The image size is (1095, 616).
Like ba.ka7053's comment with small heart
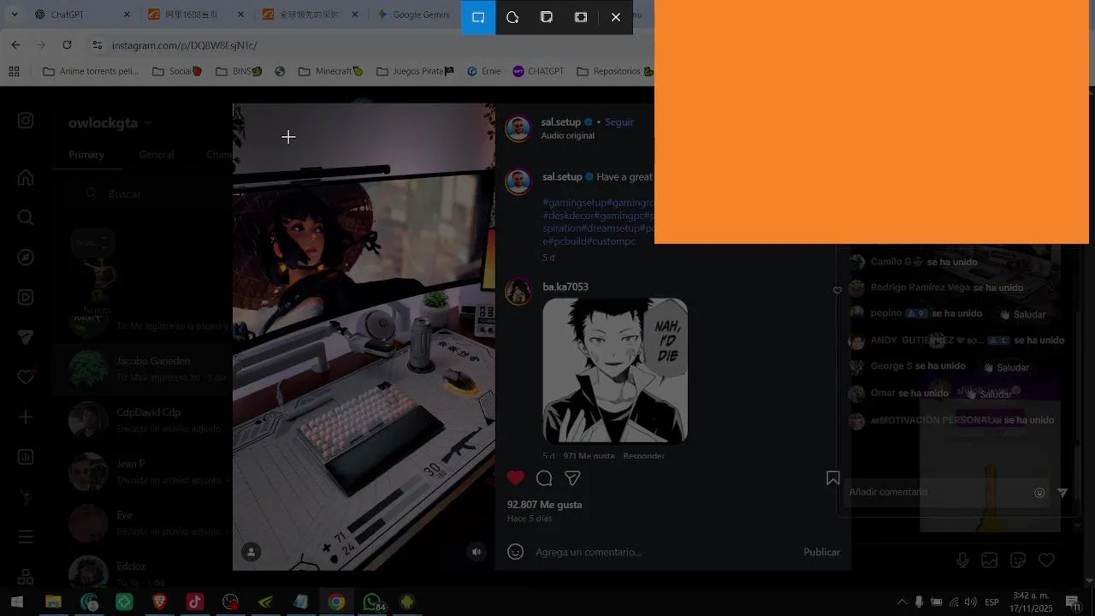[838, 290]
